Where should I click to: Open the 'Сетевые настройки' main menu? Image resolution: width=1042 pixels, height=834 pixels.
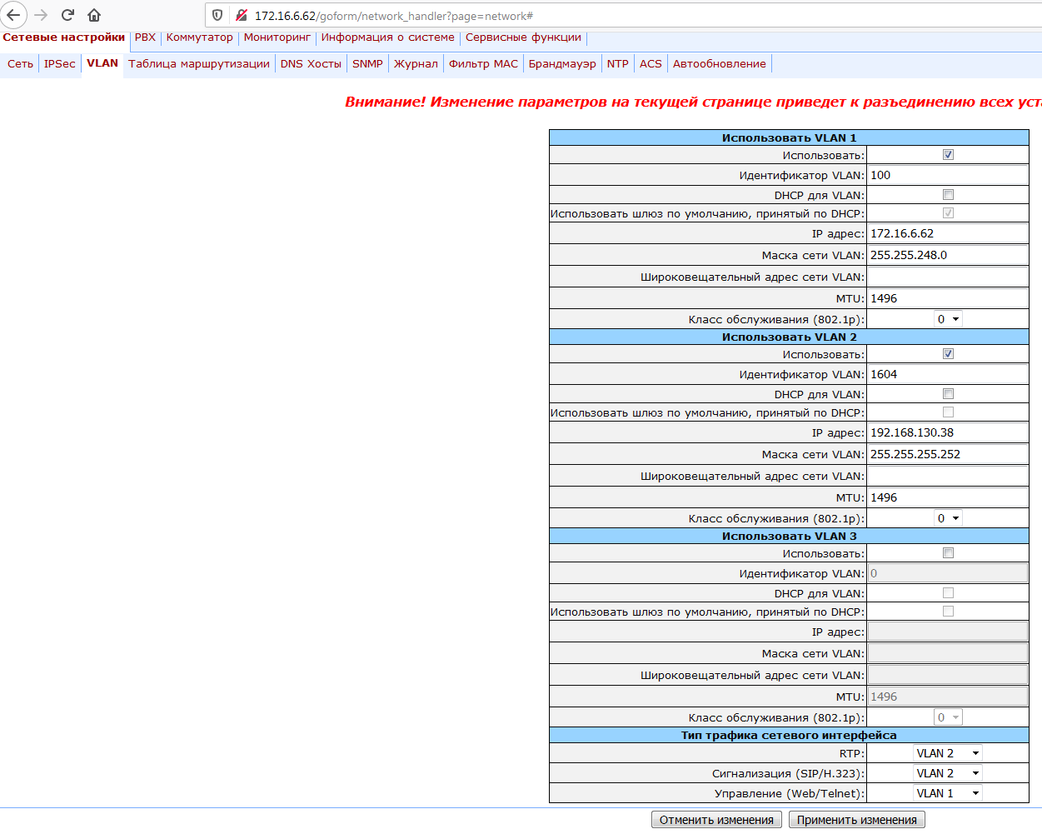tap(64, 37)
